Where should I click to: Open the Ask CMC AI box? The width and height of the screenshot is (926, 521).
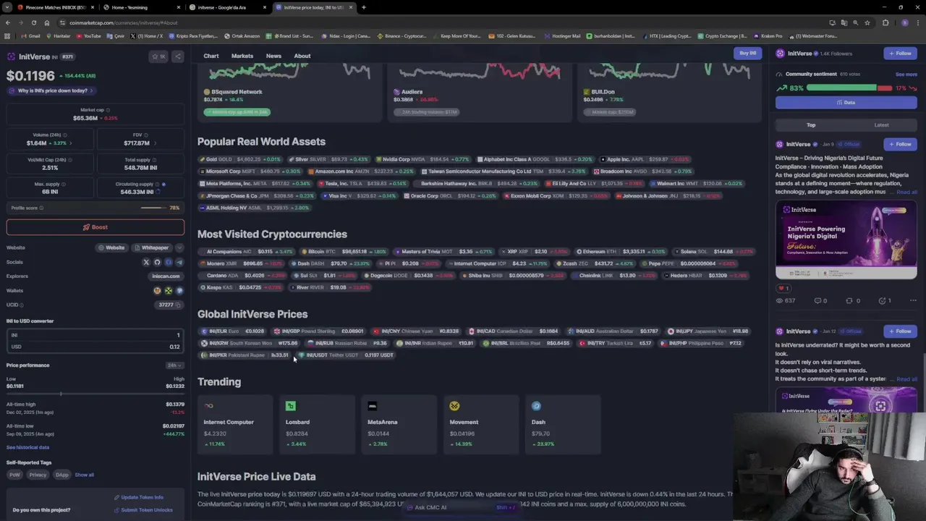tap(462, 507)
